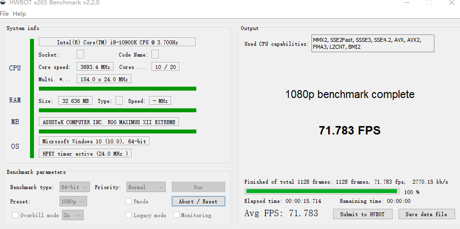This screenshot has height=229, width=460.
Task: Click the Elapsed time 00:00:15.714 text
Action: point(282,201)
